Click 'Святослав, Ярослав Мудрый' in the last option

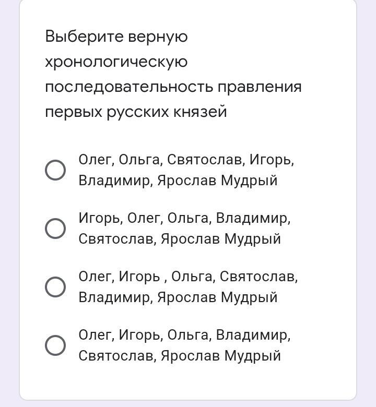pos(180,356)
